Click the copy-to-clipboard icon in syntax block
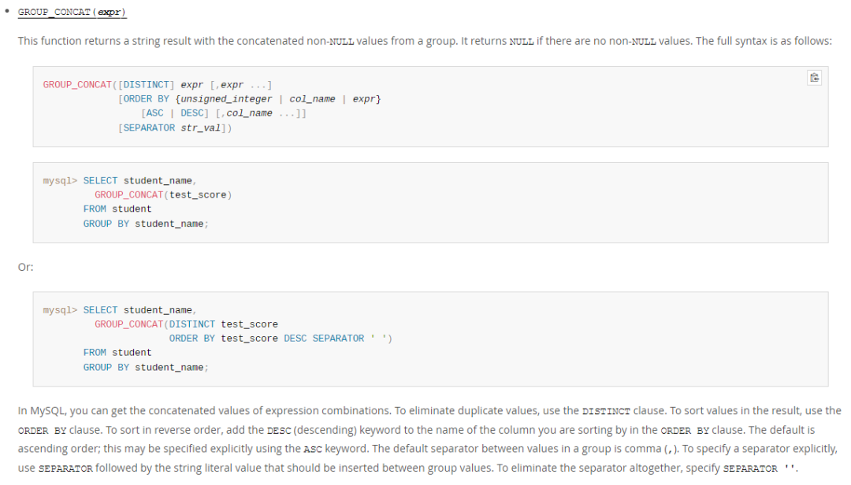The width and height of the screenshot is (851, 485). point(814,77)
